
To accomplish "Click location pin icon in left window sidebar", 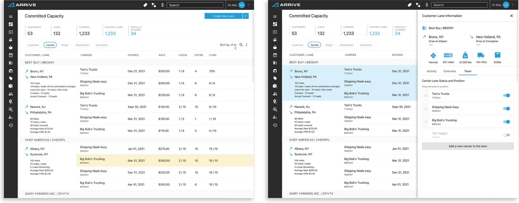I will 11,102.
